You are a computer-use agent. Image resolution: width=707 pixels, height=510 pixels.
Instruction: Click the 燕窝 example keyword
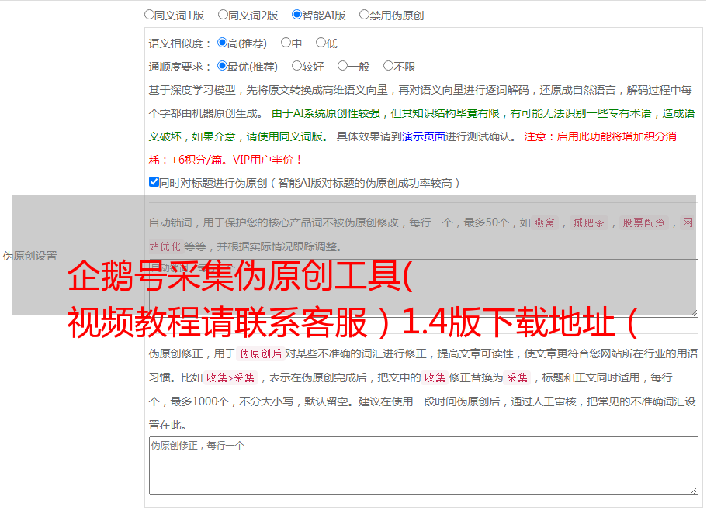tap(544, 222)
